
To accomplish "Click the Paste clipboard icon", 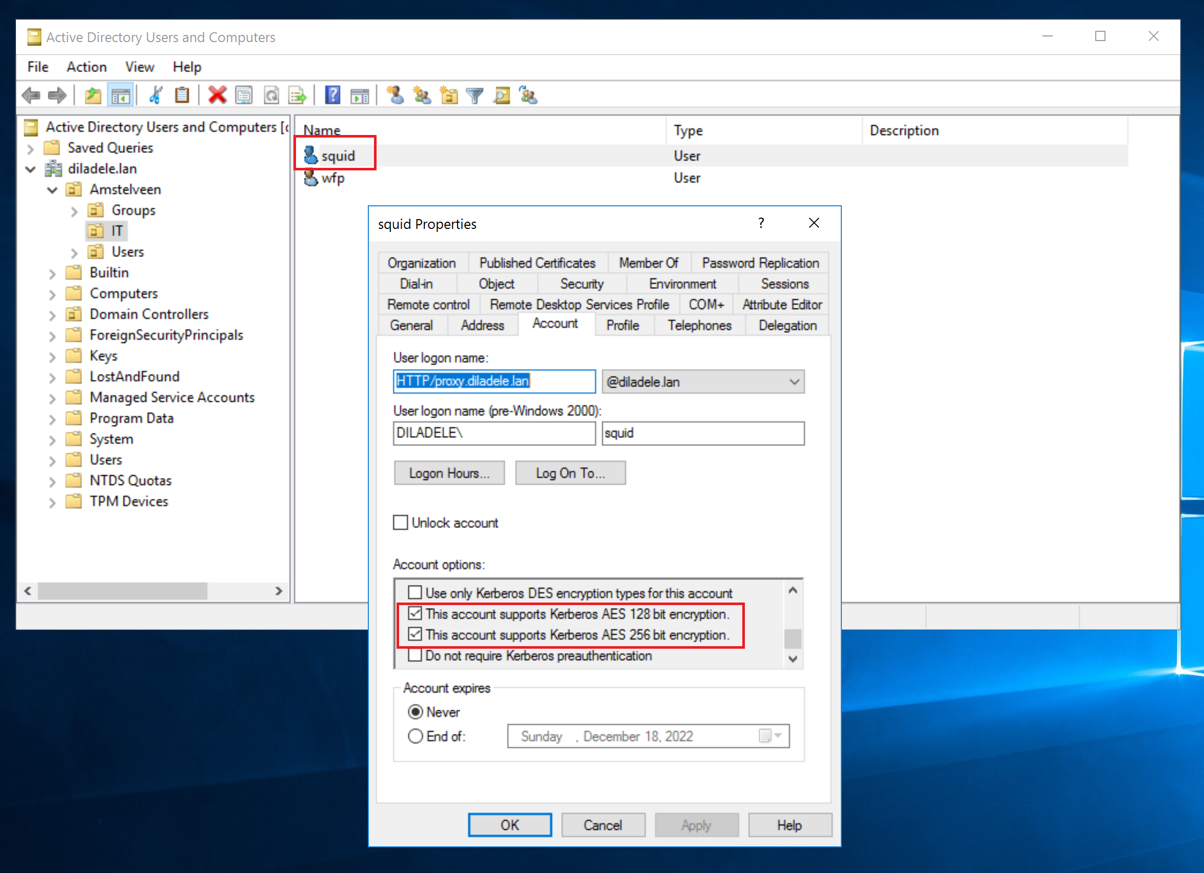I will (182, 95).
